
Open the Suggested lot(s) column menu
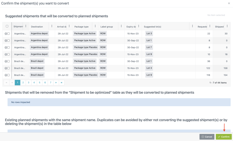click(192, 26)
